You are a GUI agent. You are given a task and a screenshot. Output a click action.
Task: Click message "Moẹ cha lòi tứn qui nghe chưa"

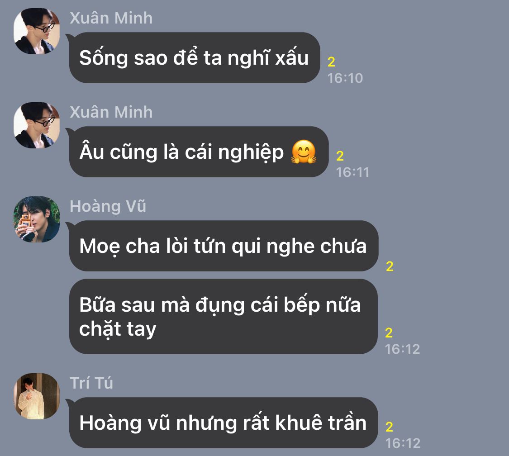click(224, 246)
